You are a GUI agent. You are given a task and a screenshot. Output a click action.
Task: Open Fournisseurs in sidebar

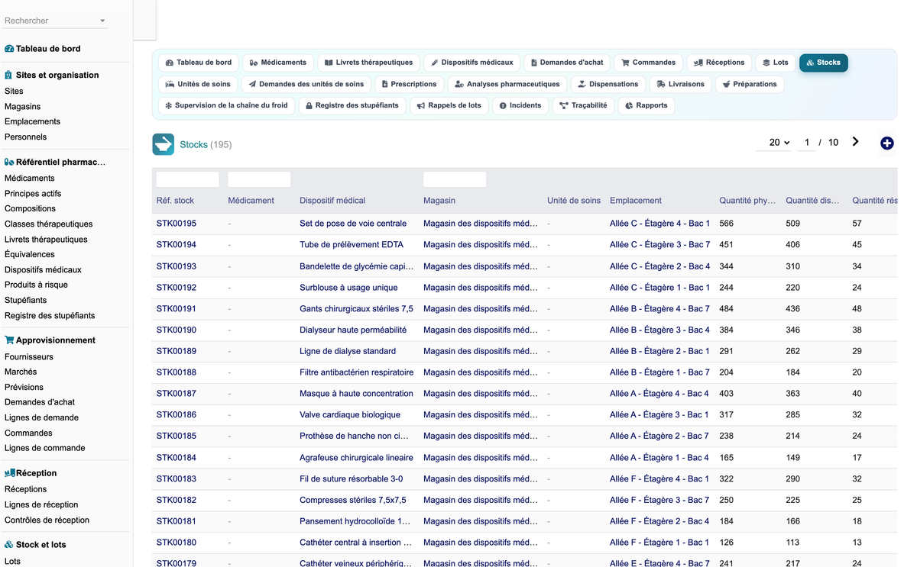29,356
